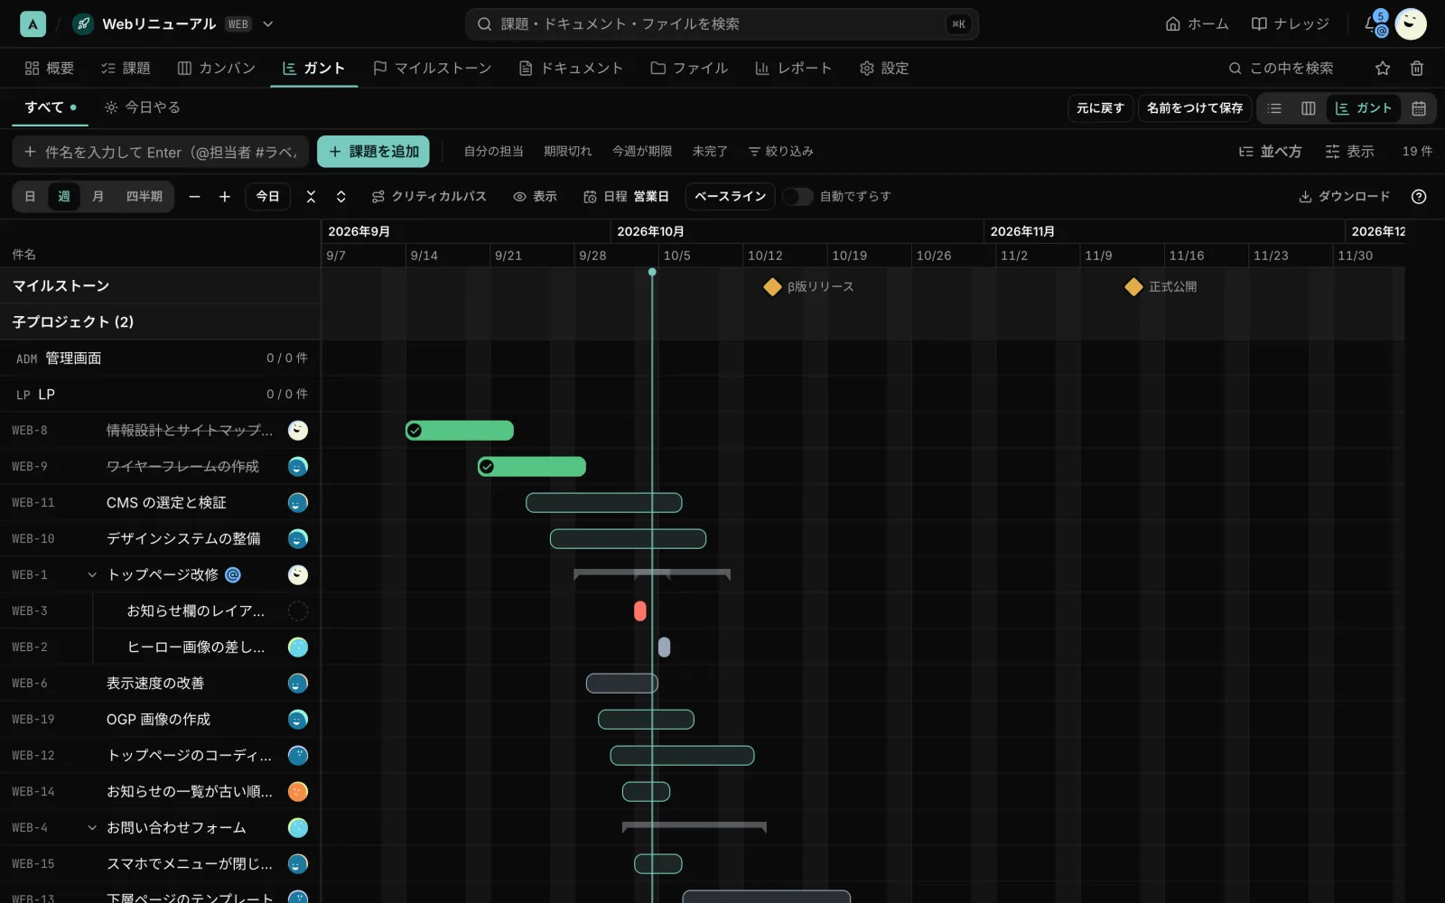Open user avatar menu at top right
1445x903 pixels.
pos(1411,24)
